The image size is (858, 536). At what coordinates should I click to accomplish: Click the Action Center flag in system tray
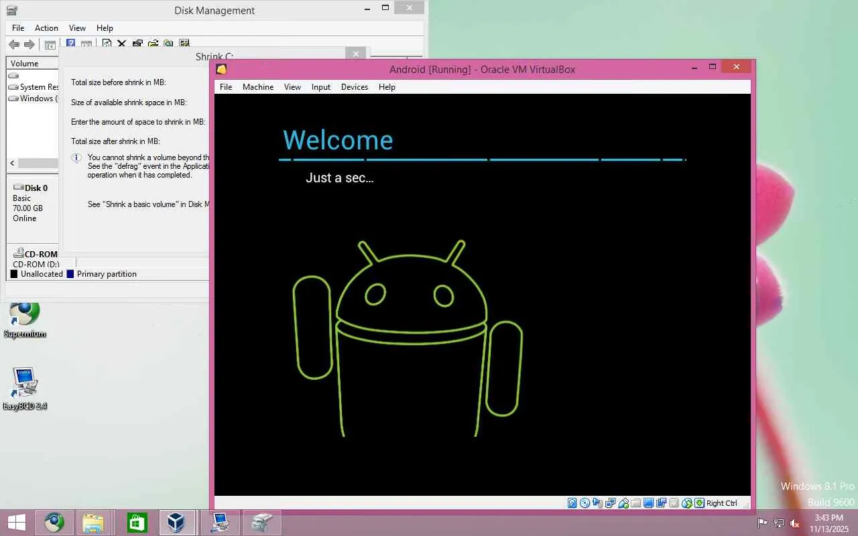(762, 523)
